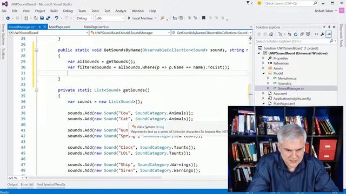The image size is (346, 194).
Task: Switch to the MainPage.xaml tab
Action: tap(59, 27)
